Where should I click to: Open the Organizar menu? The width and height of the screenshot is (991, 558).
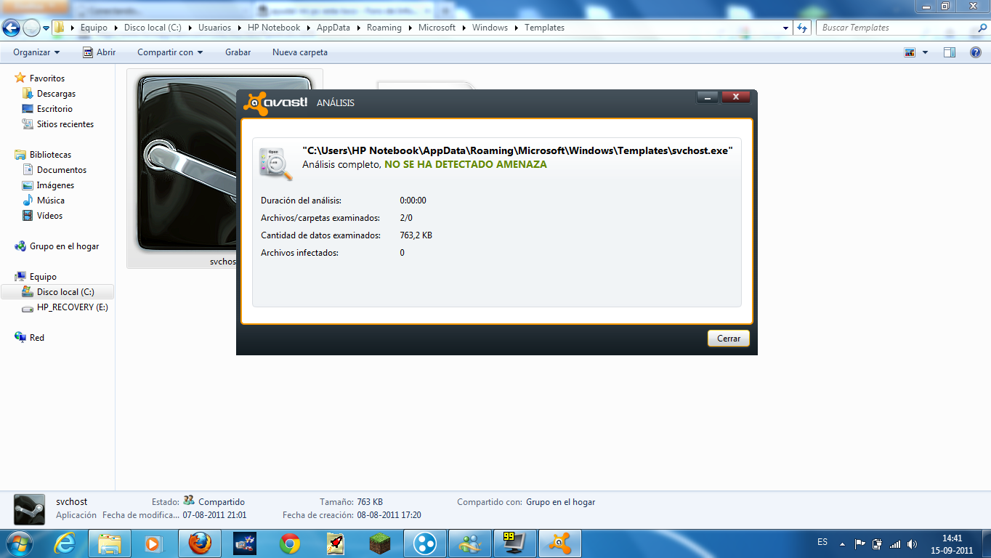click(x=36, y=52)
